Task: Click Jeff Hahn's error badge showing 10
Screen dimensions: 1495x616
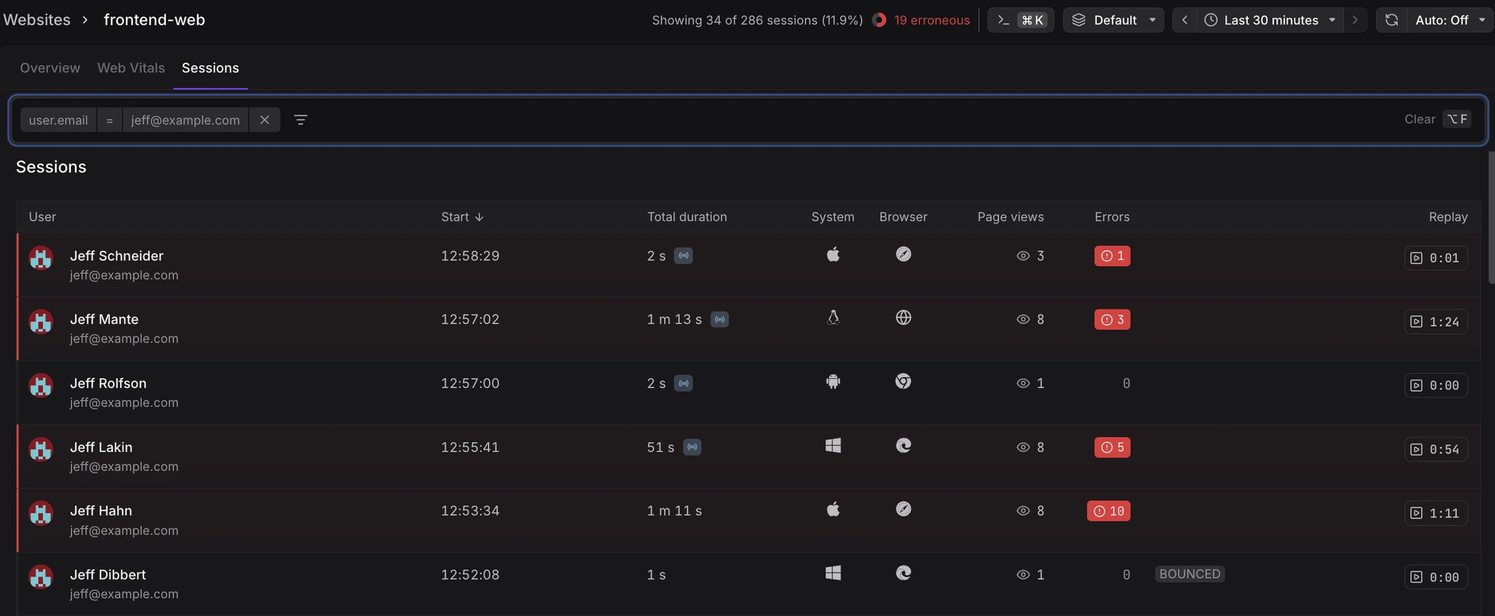Action: point(1108,511)
